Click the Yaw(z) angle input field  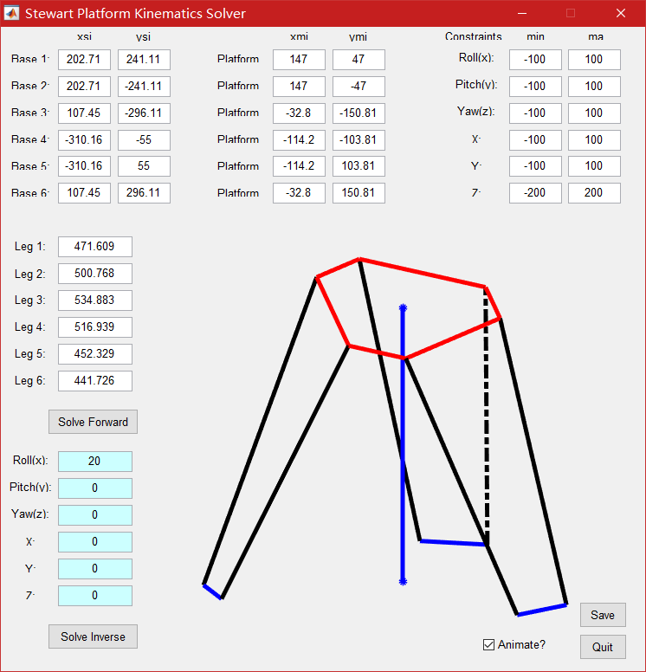94,515
